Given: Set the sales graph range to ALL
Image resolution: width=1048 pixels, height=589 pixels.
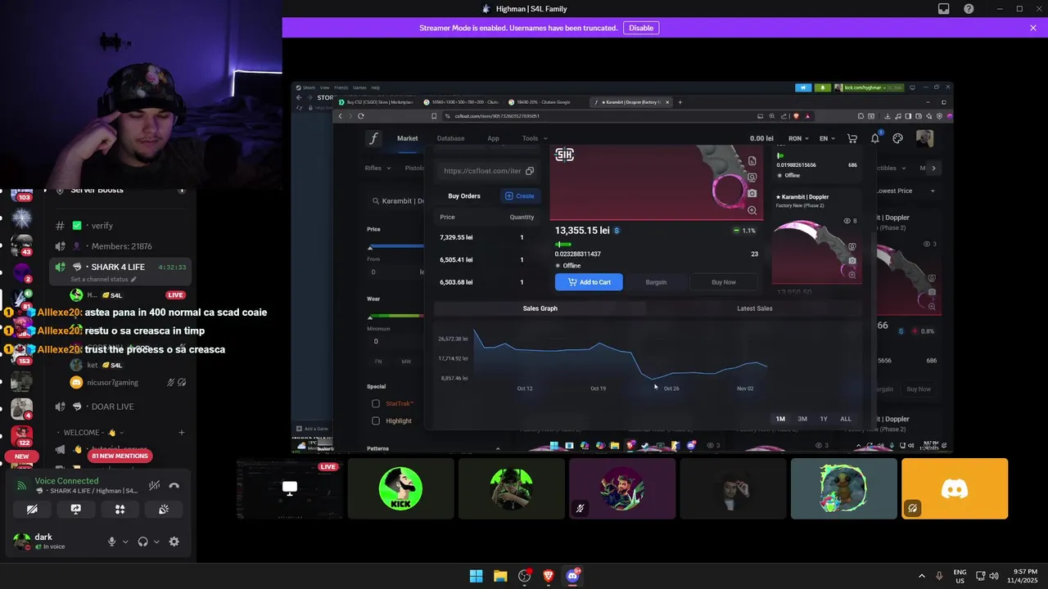Looking at the screenshot, I should 846,419.
